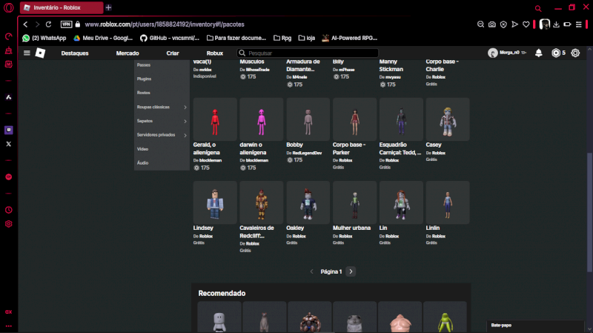Screen dimensions: 593x333
Task: Open browser history clock in sidebar
Action: coord(9,210)
